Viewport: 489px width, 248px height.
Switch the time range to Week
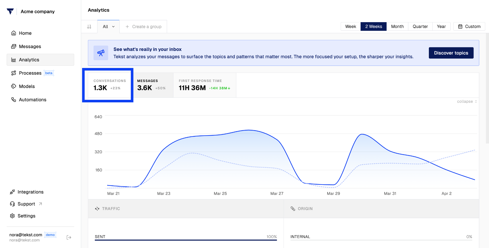pyautogui.click(x=351, y=26)
